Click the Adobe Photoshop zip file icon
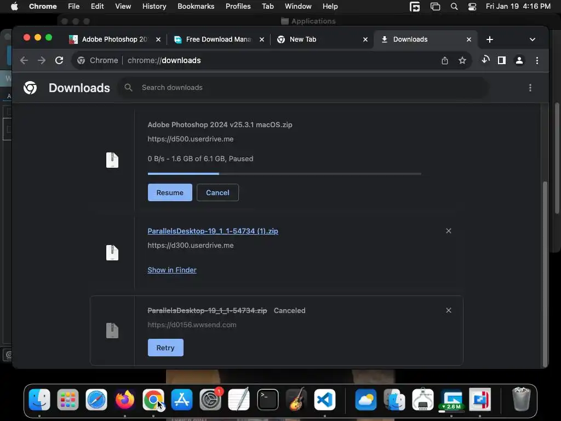Viewport: 561px width, 421px height. point(112,160)
